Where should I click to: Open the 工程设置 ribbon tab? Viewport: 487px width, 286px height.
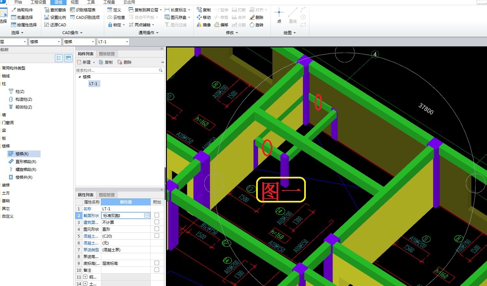(x=38, y=2)
